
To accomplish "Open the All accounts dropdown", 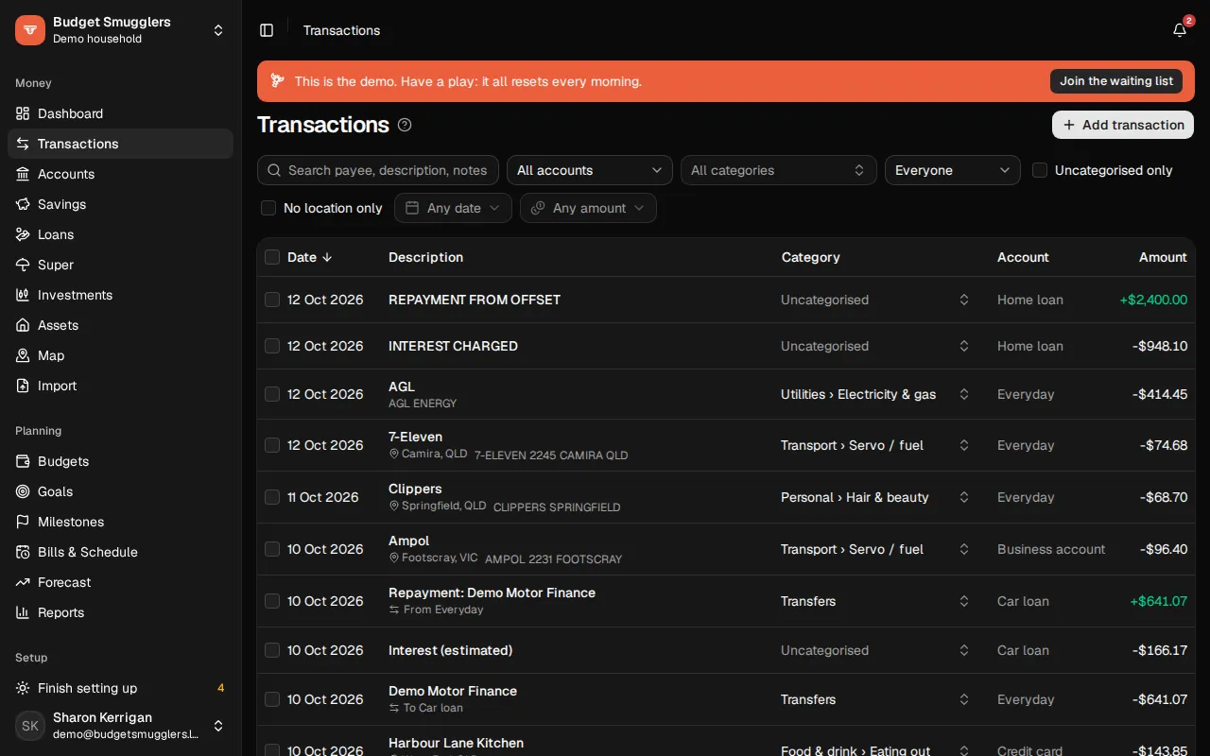I will point(590,170).
